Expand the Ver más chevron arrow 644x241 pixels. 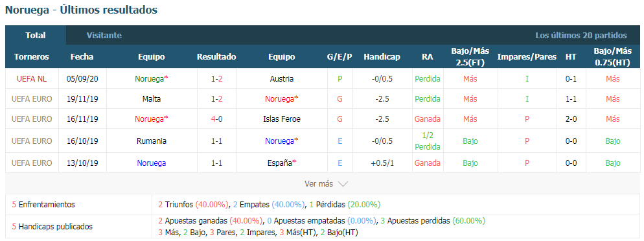click(343, 184)
